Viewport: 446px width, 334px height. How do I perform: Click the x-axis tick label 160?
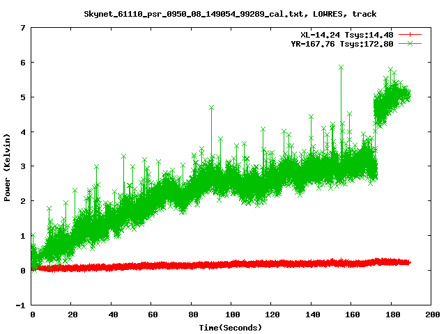pyautogui.click(x=352, y=315)
